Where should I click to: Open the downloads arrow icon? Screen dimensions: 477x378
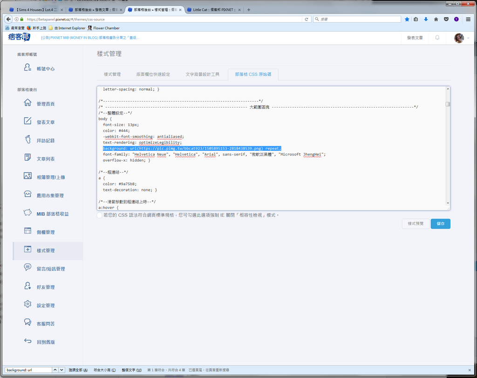tap(426, 19)
